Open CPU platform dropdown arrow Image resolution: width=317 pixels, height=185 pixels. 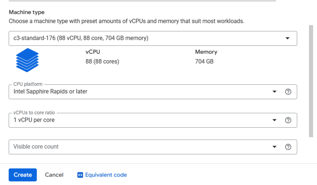pyautogui.click(x=275, y=92)
